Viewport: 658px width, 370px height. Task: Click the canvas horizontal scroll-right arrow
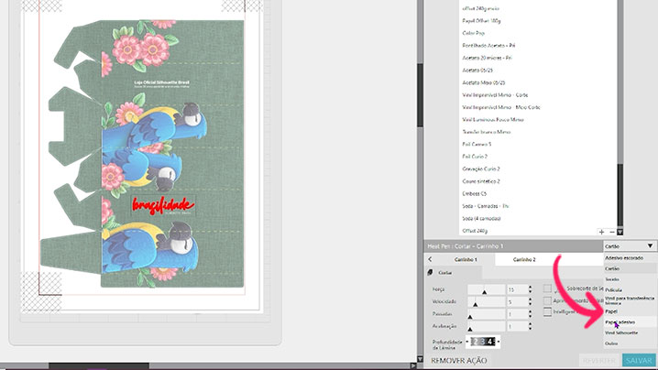point(413,365)
